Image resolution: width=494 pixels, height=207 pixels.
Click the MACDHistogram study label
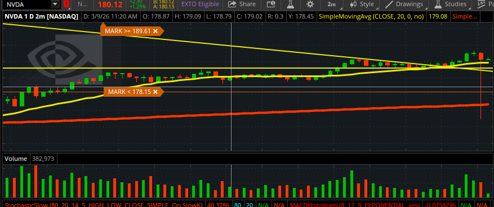click(354, 205)
